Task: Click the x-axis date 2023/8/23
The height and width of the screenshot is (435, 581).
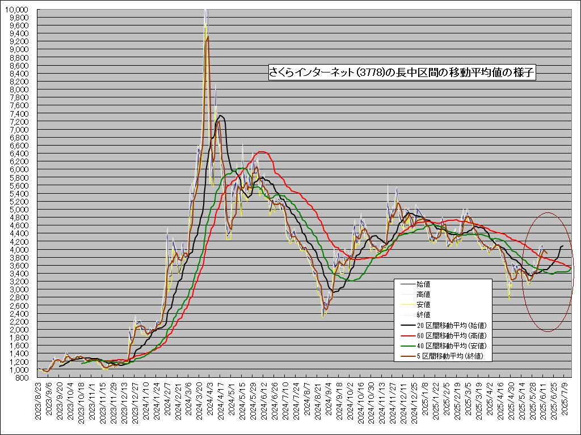Action: [38, 402]
